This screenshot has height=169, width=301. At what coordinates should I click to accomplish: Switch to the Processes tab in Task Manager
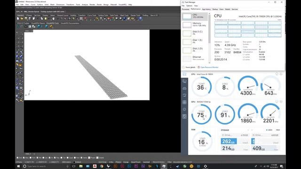point(185,9)
